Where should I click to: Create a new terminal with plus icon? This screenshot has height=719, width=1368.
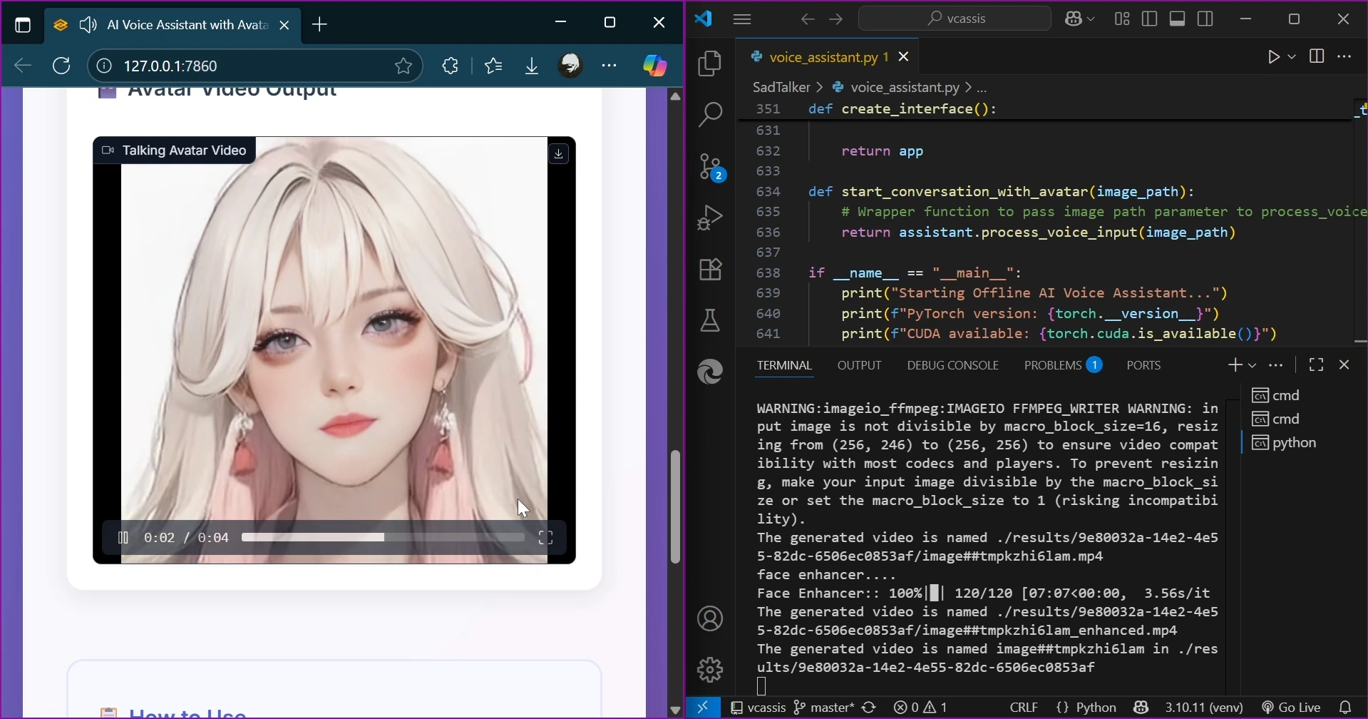(x=1235, y=366)
